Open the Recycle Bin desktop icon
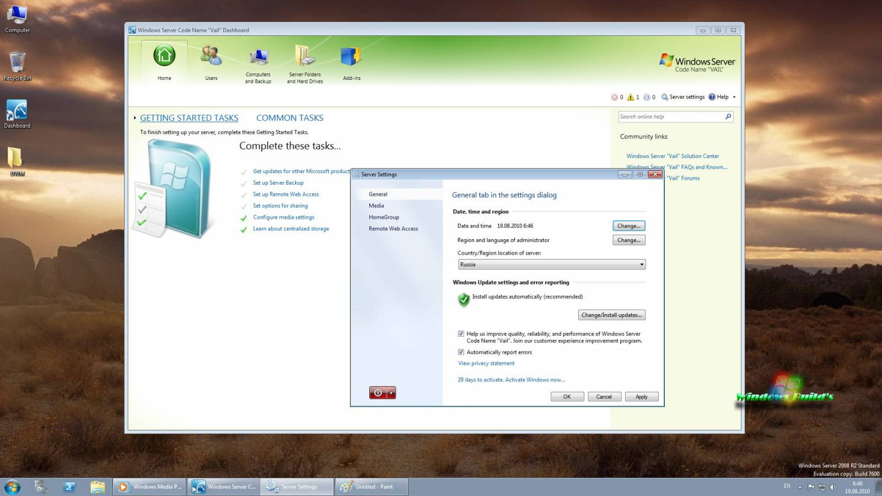The image size is (882, 496). (x=17, y=67)
